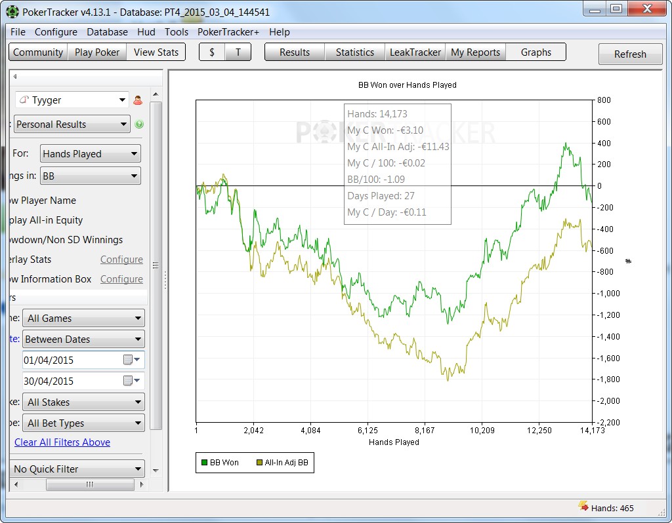Click horizontal scroll left arrow

point(16,484)
